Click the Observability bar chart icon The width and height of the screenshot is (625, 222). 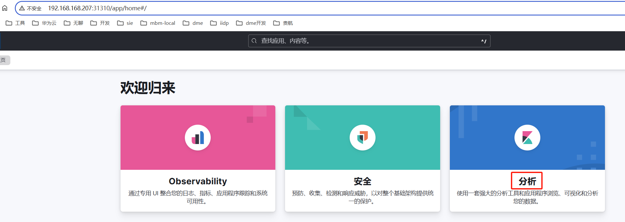tap(198, 138)
